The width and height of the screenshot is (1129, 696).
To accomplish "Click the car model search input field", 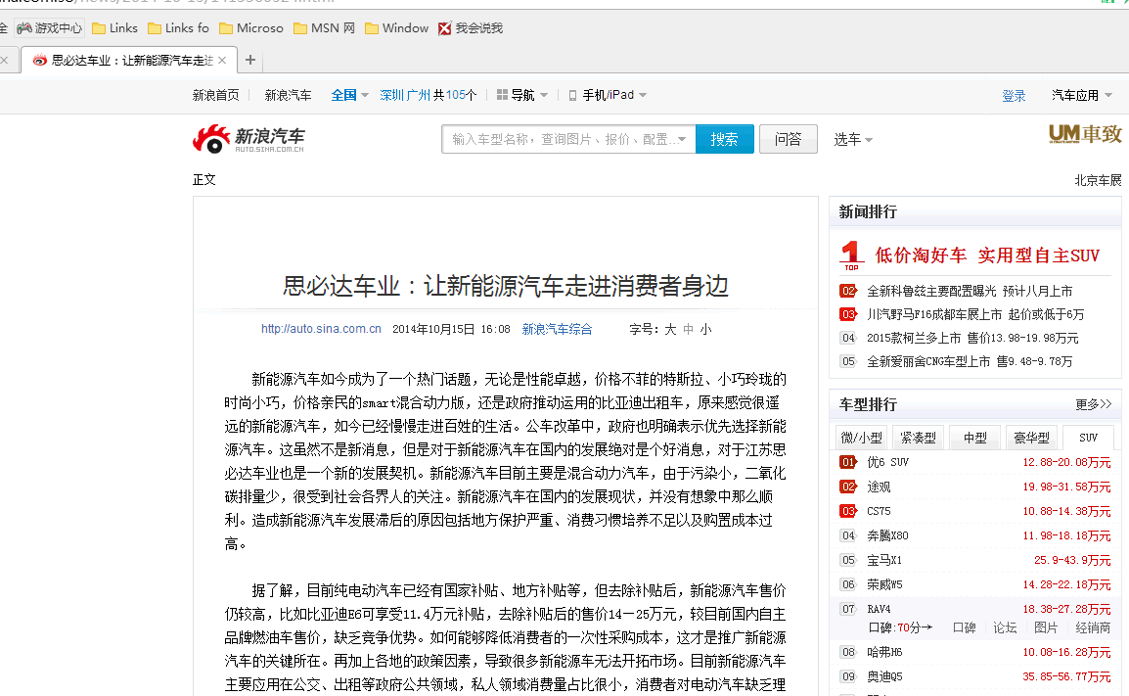I will [x=558, y=138].
